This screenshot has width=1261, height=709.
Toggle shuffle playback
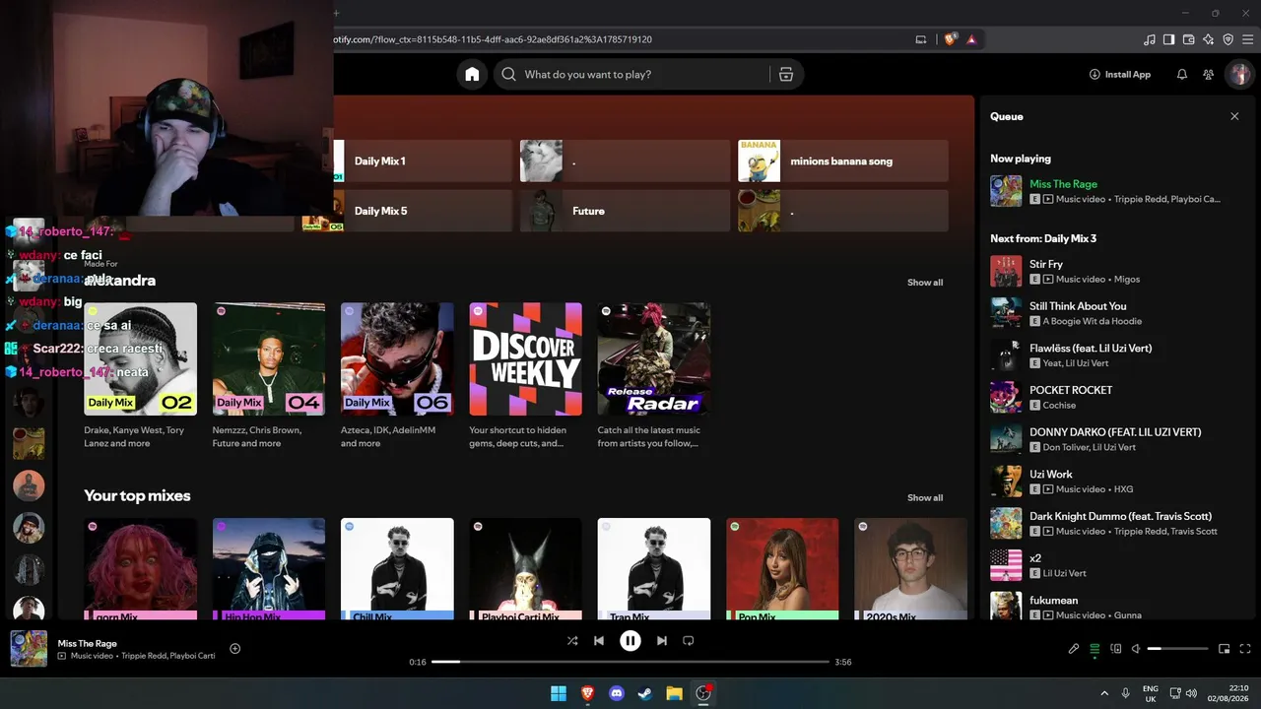(x=572, y=640)
